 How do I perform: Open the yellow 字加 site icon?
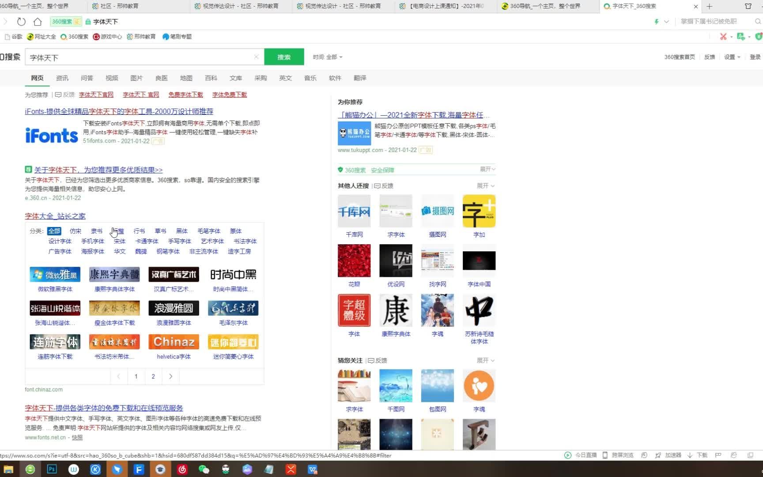[x=479, y=211]
